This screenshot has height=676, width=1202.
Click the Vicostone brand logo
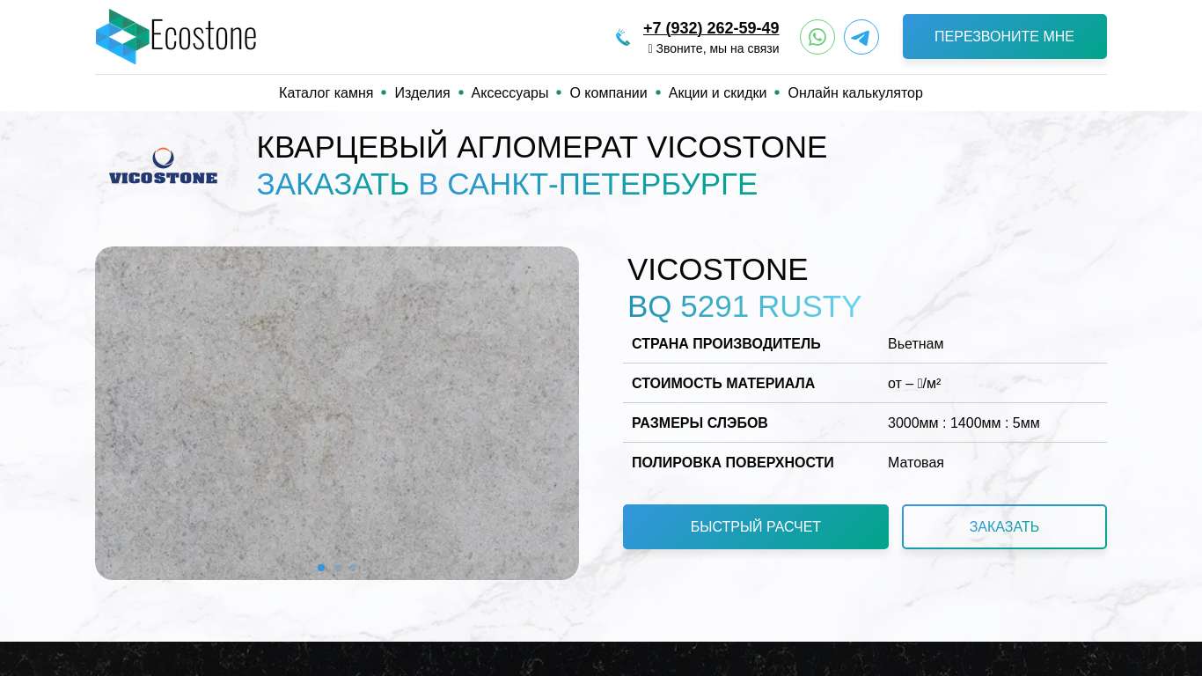tap(163, 165)
